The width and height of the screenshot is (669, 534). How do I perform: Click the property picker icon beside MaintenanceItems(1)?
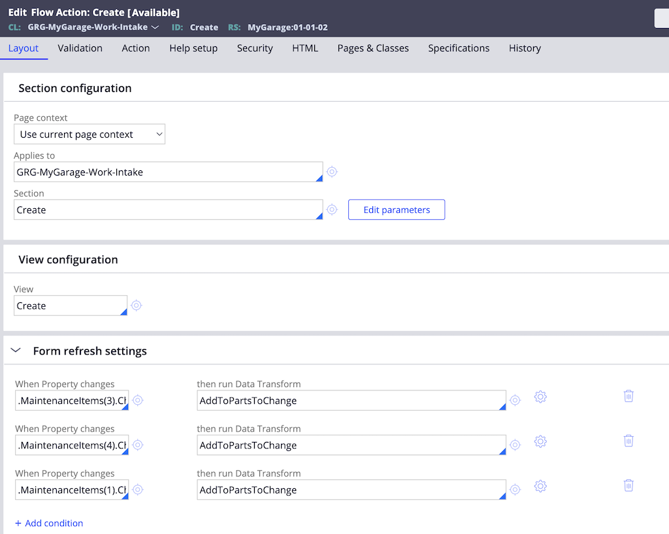point(137,489)
